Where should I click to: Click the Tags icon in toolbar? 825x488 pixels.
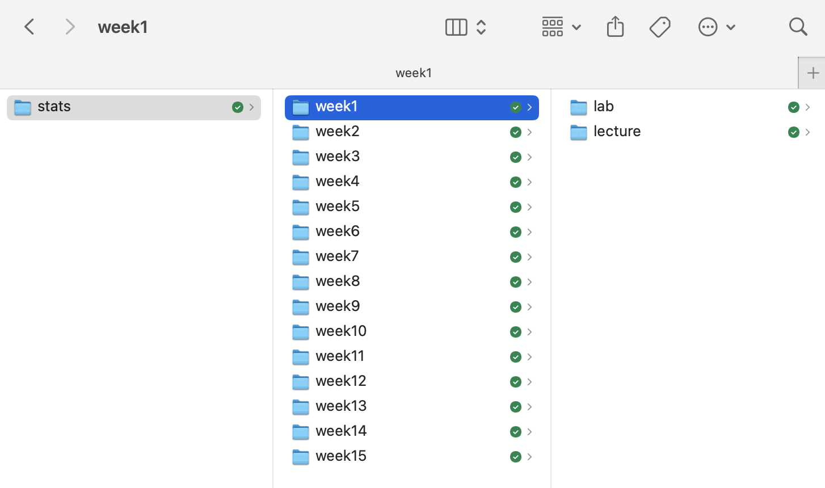(x=660, y=27)
